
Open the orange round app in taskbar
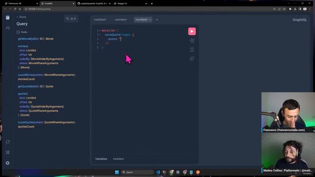tap(198, 172)
